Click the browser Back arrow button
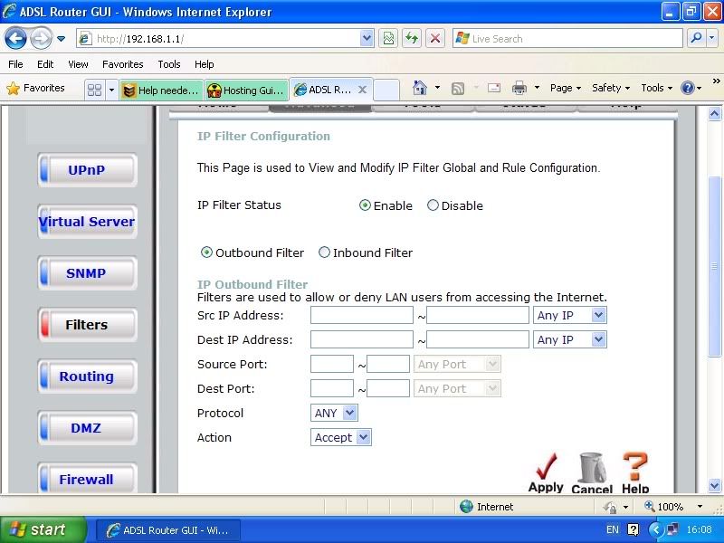The image size is (724, 543). pos(16,39)
